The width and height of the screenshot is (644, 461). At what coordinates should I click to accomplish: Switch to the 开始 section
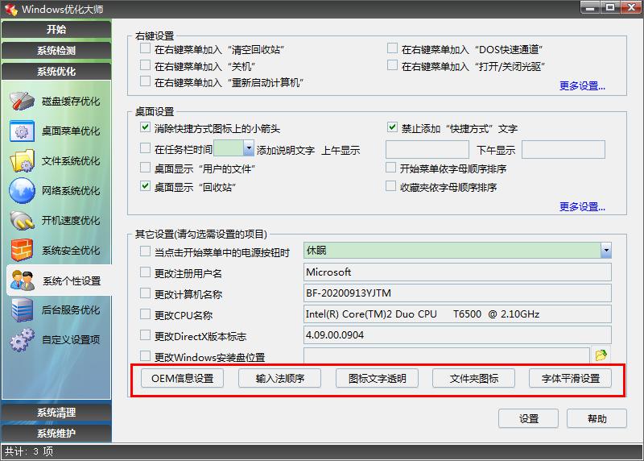coord(56,30)
